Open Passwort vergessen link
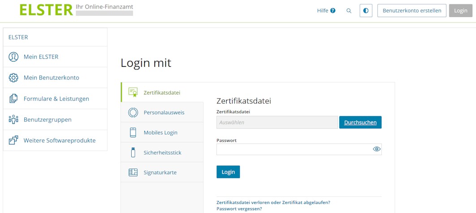476x213 pixels. (x=239, y=209)
